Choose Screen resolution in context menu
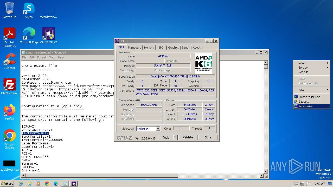 click(x=311, y=97)
